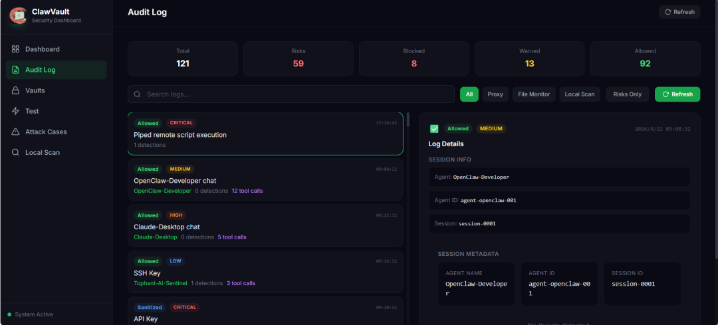Click the SESSION ID metadata card
Viewport: 718px width, 325px height.
(x=642, y=283)
